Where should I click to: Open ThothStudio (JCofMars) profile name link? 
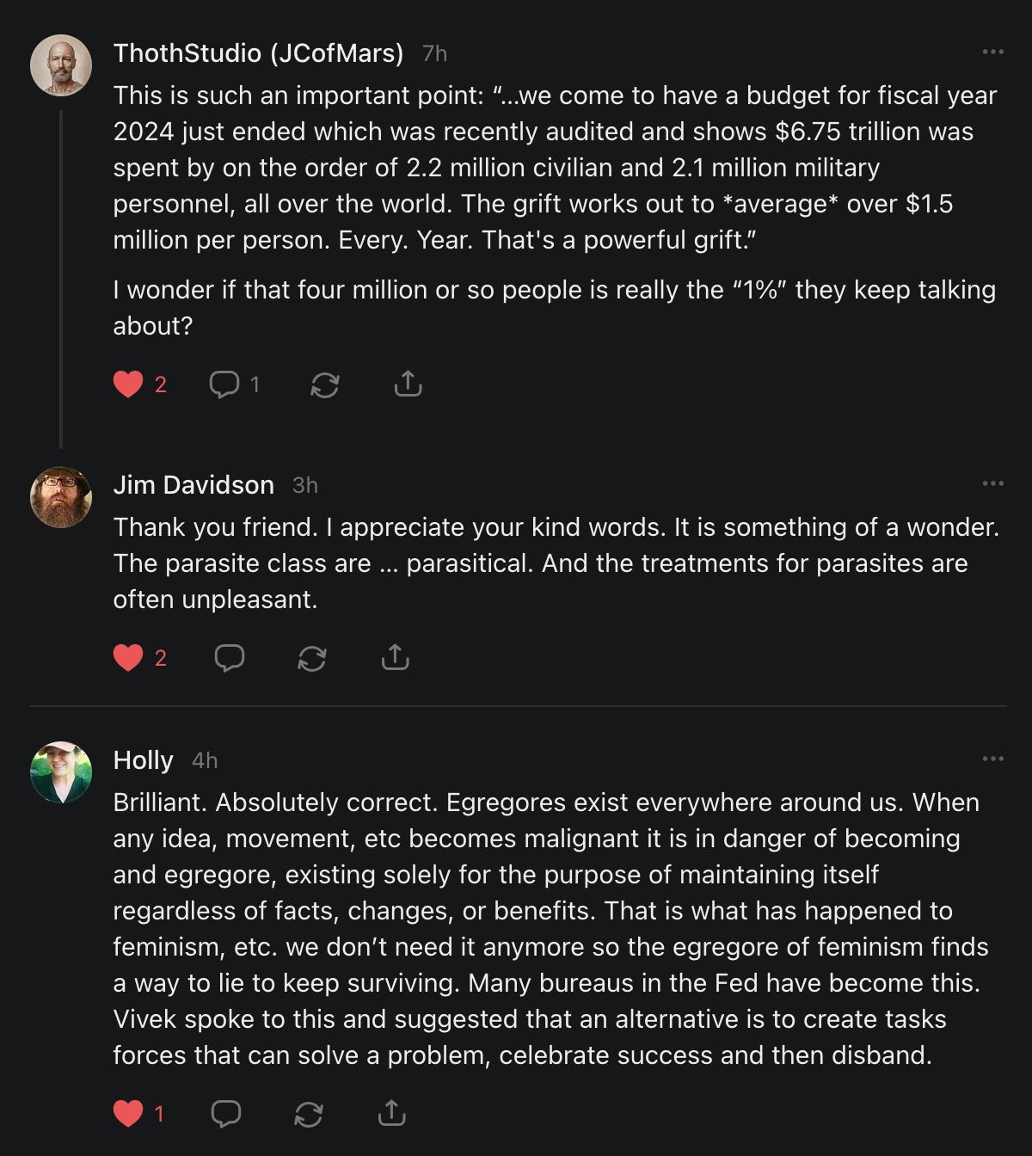point(258,53)
